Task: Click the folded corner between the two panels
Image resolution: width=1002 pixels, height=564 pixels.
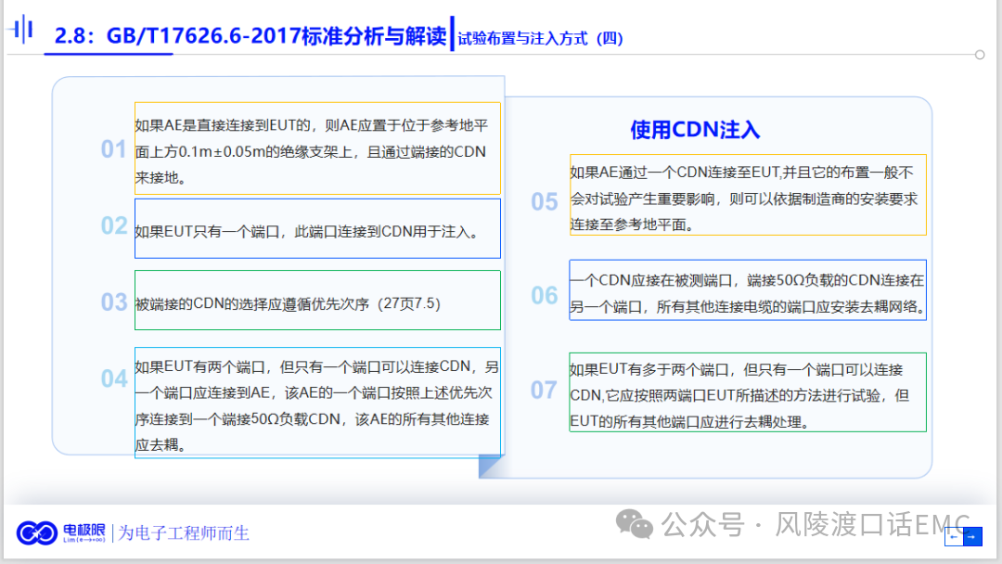Action: pyautogui.click(x=491, y=465)
